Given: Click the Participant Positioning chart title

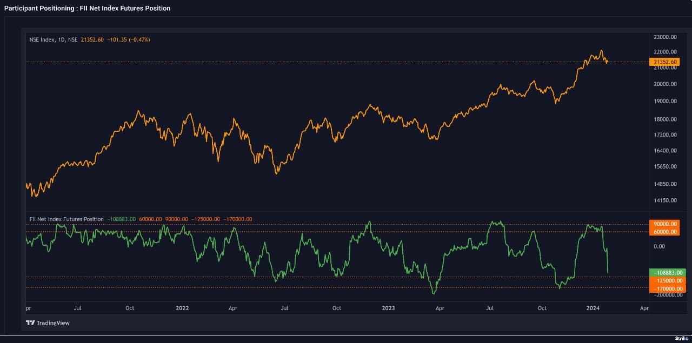Looking at the screenshot, I should (x=87, y=8).
